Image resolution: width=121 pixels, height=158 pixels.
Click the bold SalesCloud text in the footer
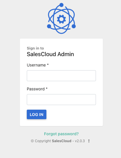coord(62,141)
